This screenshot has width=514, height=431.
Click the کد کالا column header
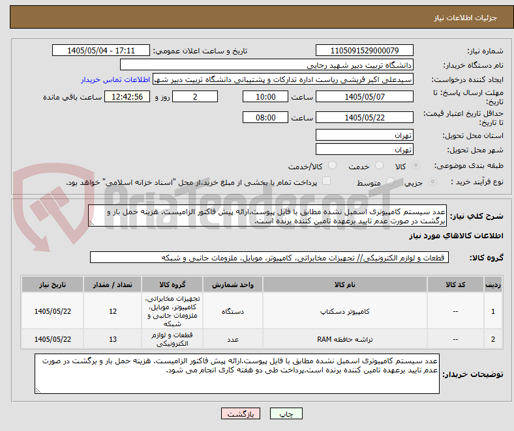click(x=455, y=285)
